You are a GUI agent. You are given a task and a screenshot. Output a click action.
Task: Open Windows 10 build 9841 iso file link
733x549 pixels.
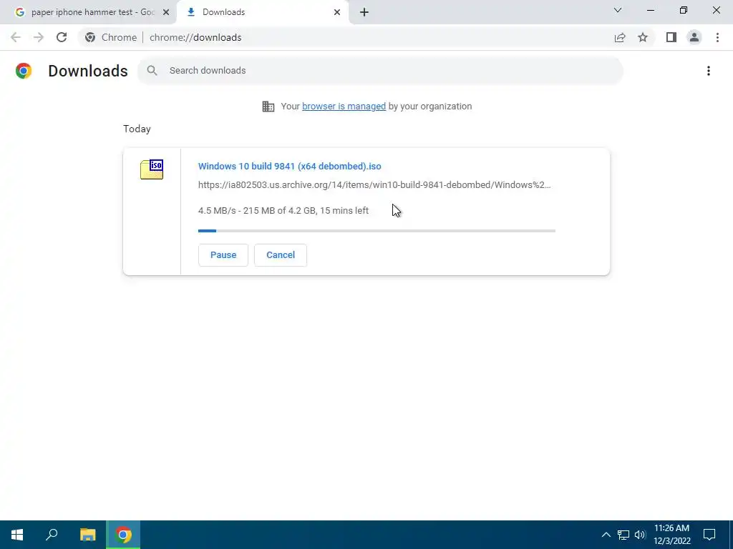click(290, 166)
